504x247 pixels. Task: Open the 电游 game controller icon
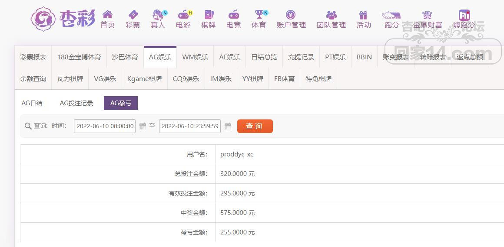[183, 15]
